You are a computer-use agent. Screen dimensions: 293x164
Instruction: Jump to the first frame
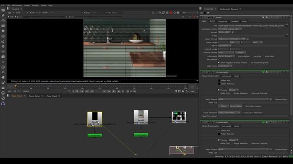tap(77, 91)
